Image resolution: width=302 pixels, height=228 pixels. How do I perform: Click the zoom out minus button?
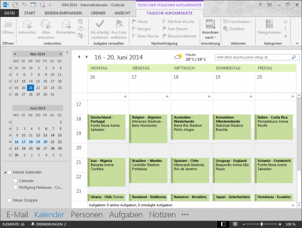(x=244, y=224)
